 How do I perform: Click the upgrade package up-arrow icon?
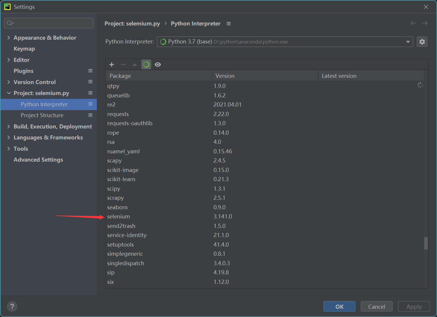pyautogui.click(x=135, y=65)
